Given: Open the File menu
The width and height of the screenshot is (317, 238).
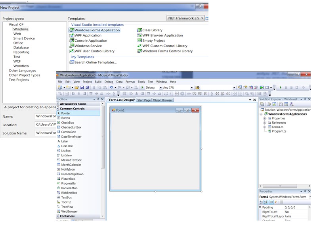Looking at the screenshot, I should (60, 82).
